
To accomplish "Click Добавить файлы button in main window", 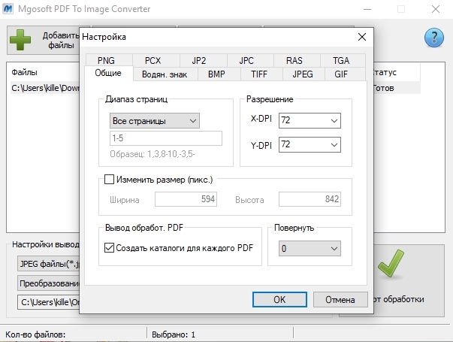I will click(44, 40).
